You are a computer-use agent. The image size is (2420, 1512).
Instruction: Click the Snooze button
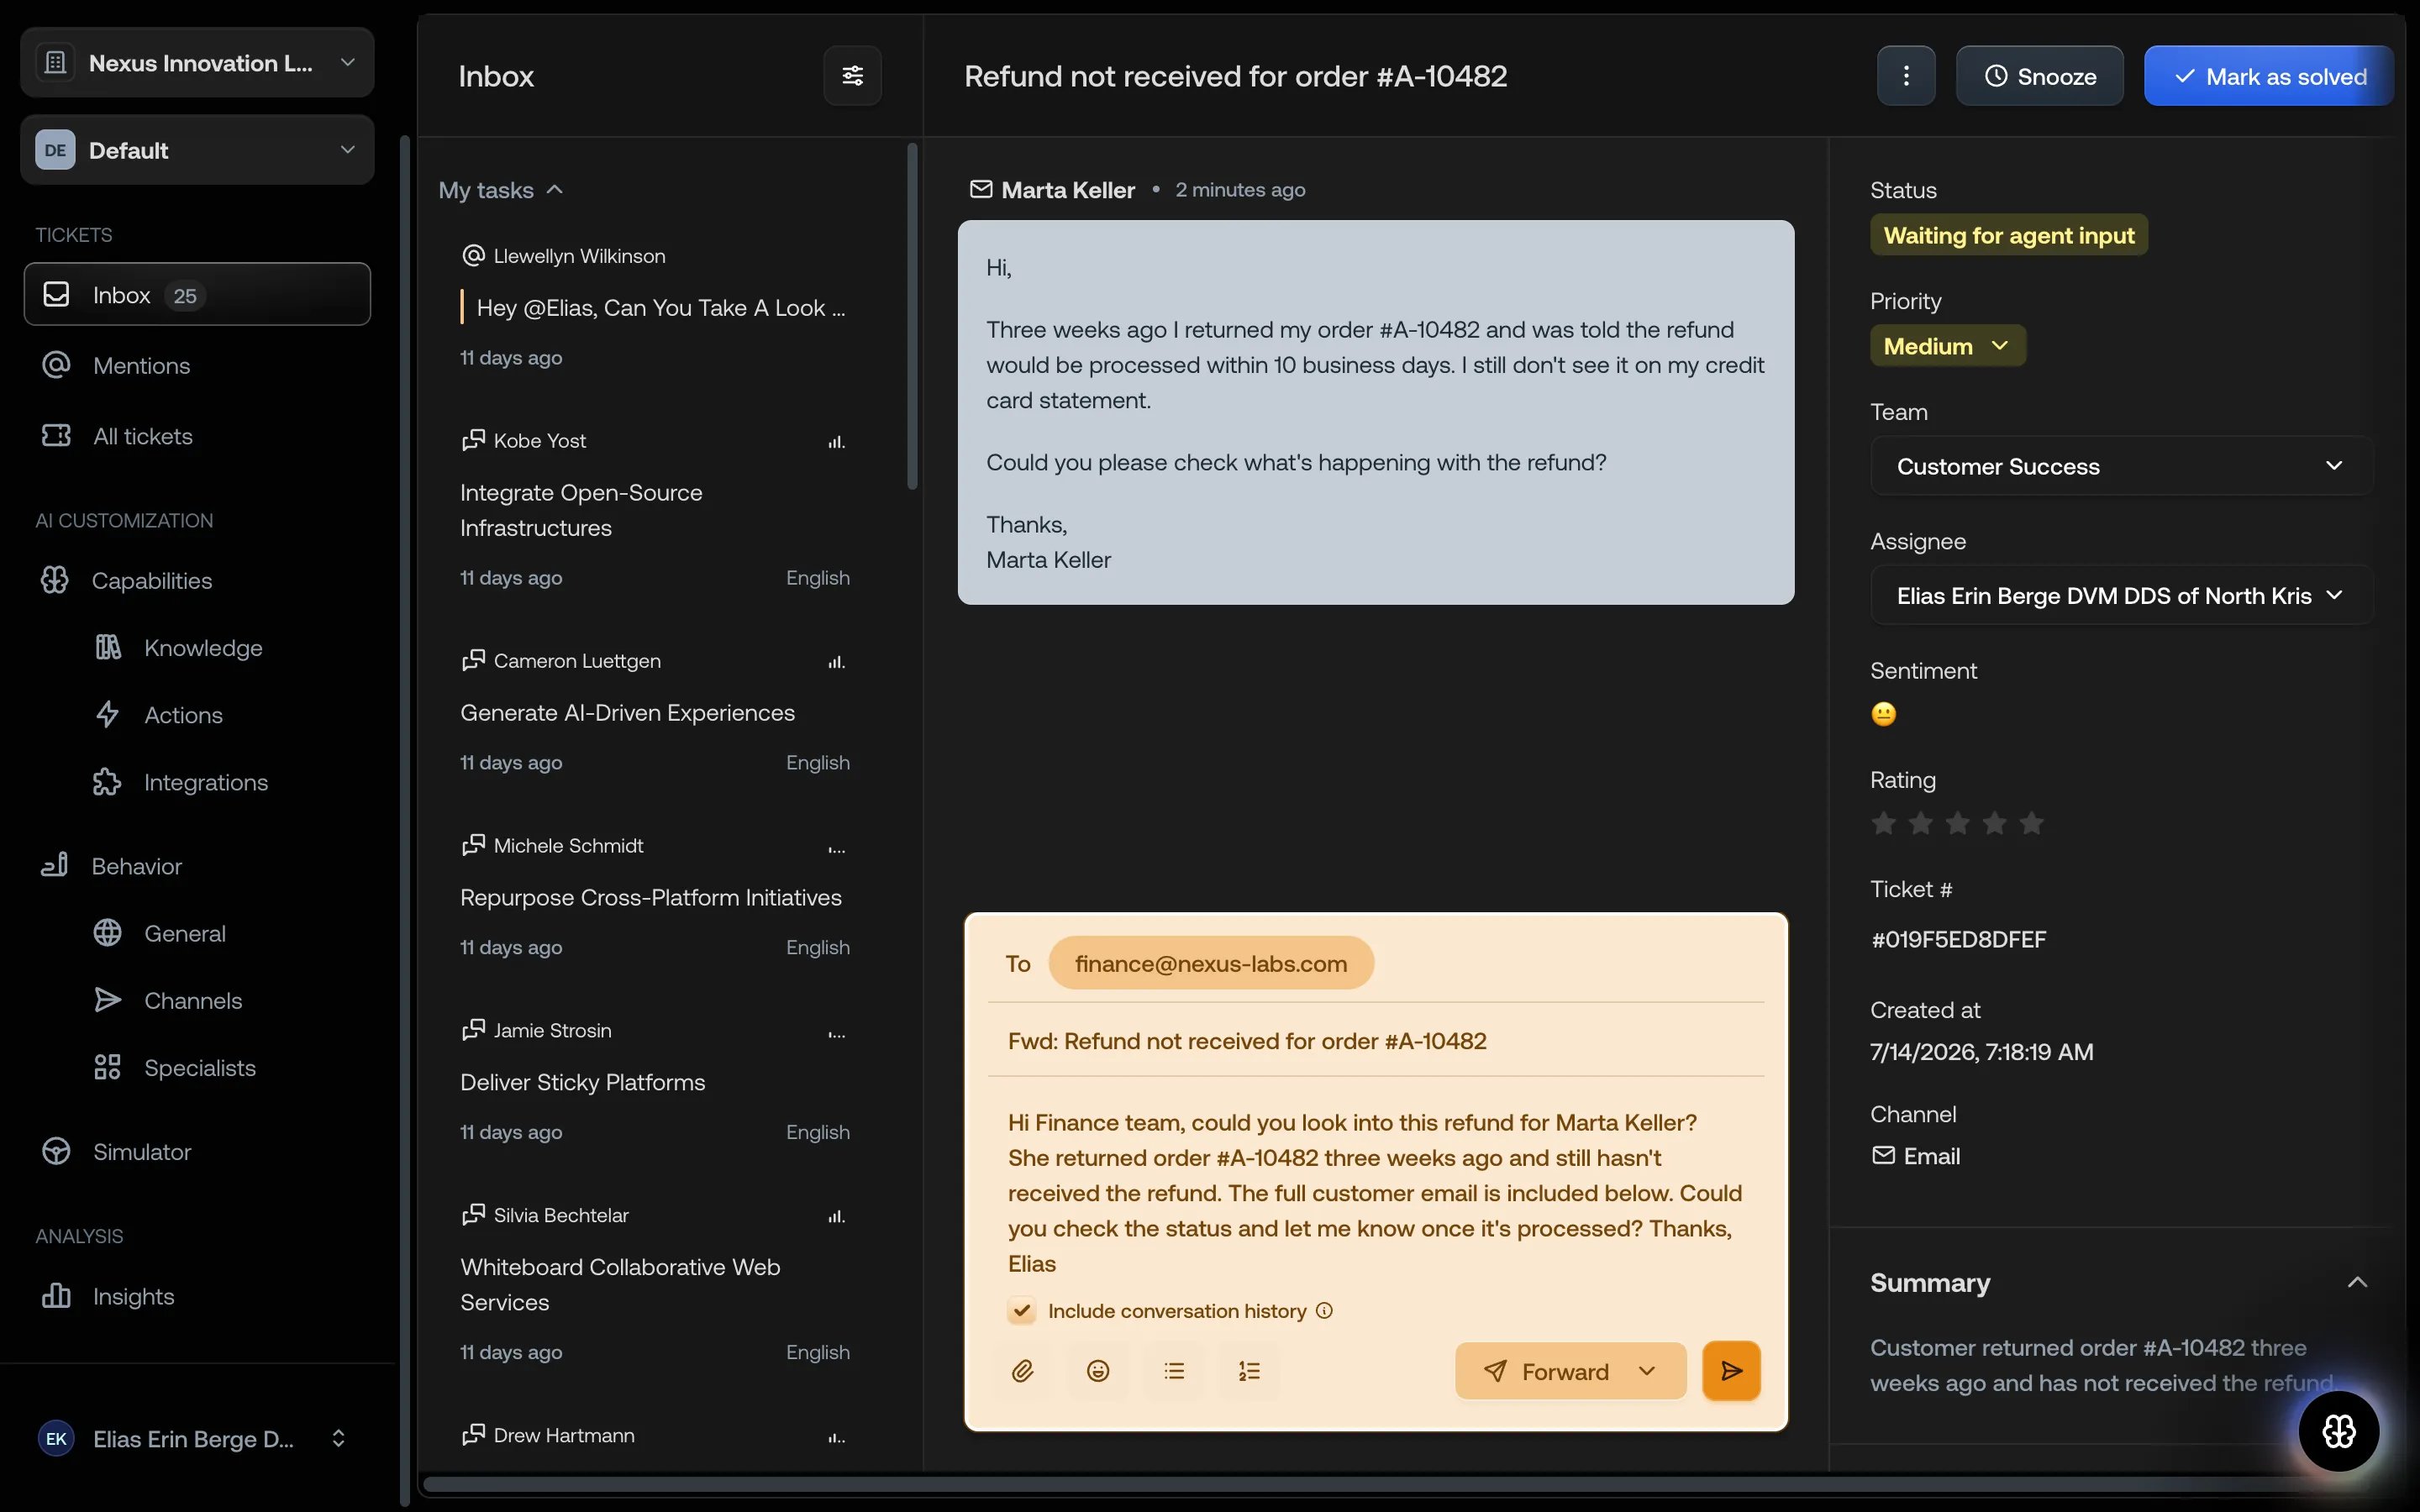pyautogui.click(x=2039, y=76)
